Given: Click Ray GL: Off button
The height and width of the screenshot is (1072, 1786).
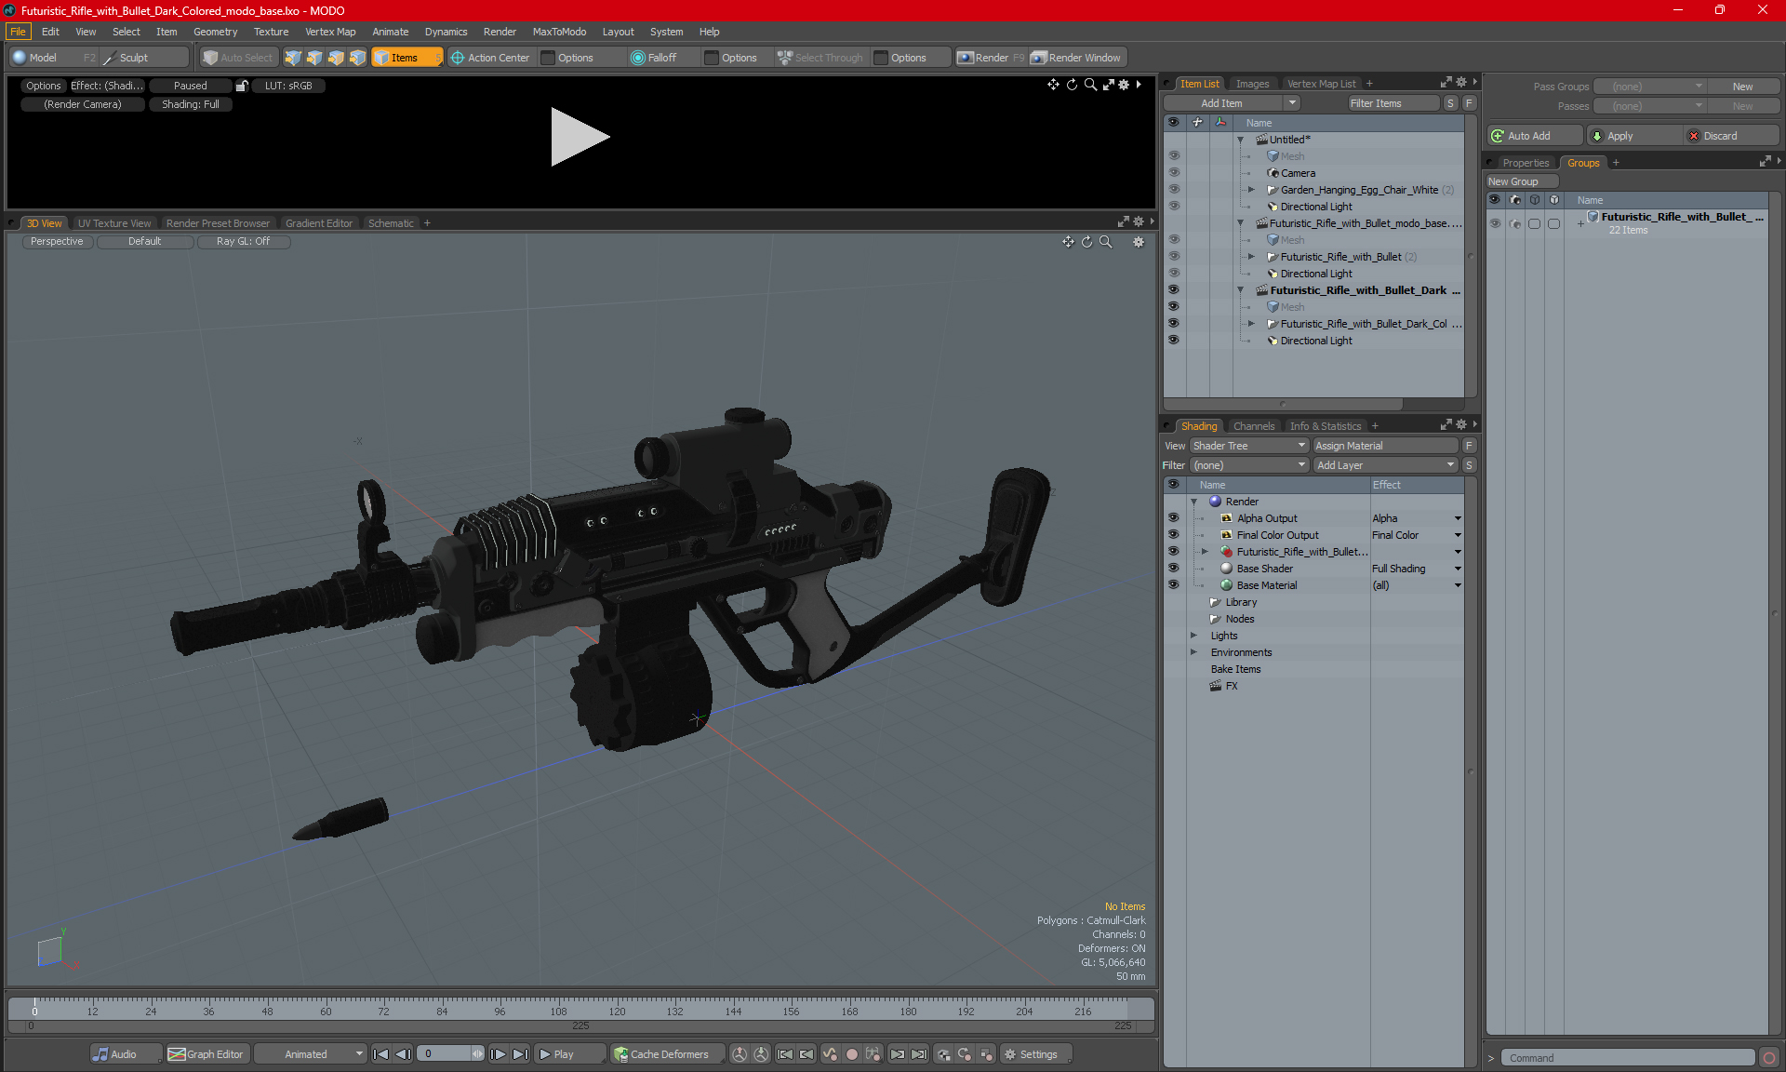Looking at the screenshot, I should click(243, 242).
